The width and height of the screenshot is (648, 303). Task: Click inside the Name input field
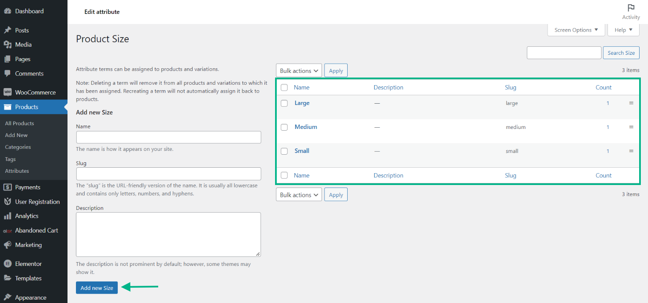(x=168, y=137)
